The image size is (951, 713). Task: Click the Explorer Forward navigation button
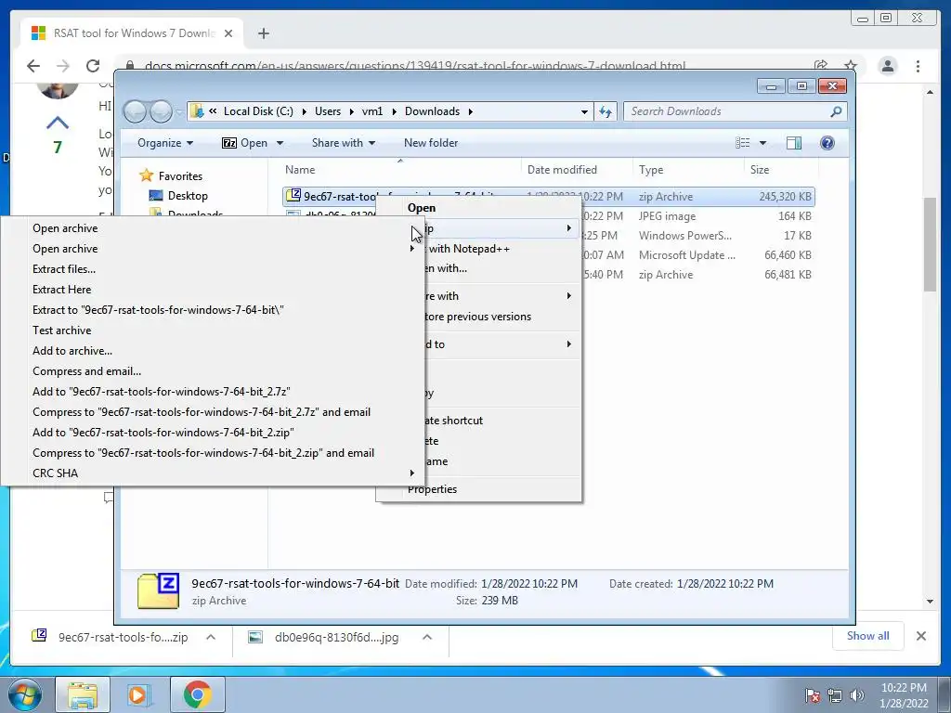coord(161,111)
